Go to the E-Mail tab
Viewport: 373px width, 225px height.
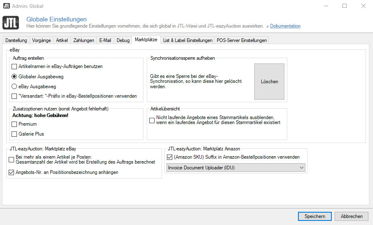pos(105,40)
